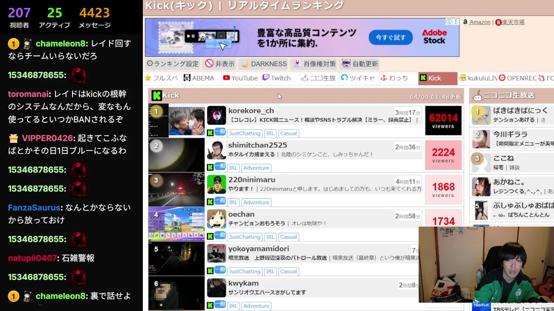Switch to kukuluLIVE tab
The height and width of the screenshot is (311, 554).
point(478,78)
